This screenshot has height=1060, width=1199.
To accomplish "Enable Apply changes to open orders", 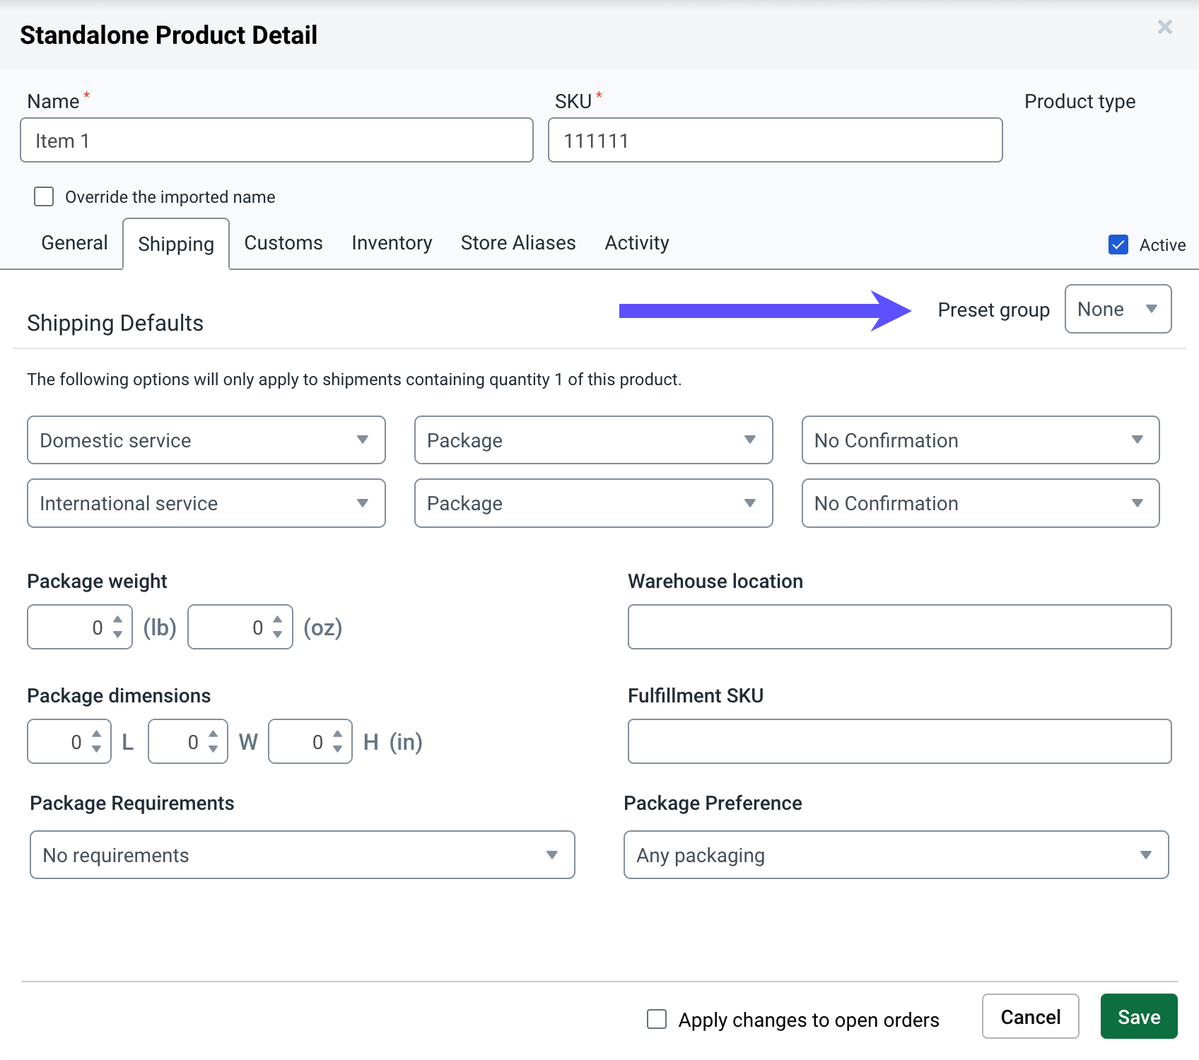I will [x=656, y=1019].
